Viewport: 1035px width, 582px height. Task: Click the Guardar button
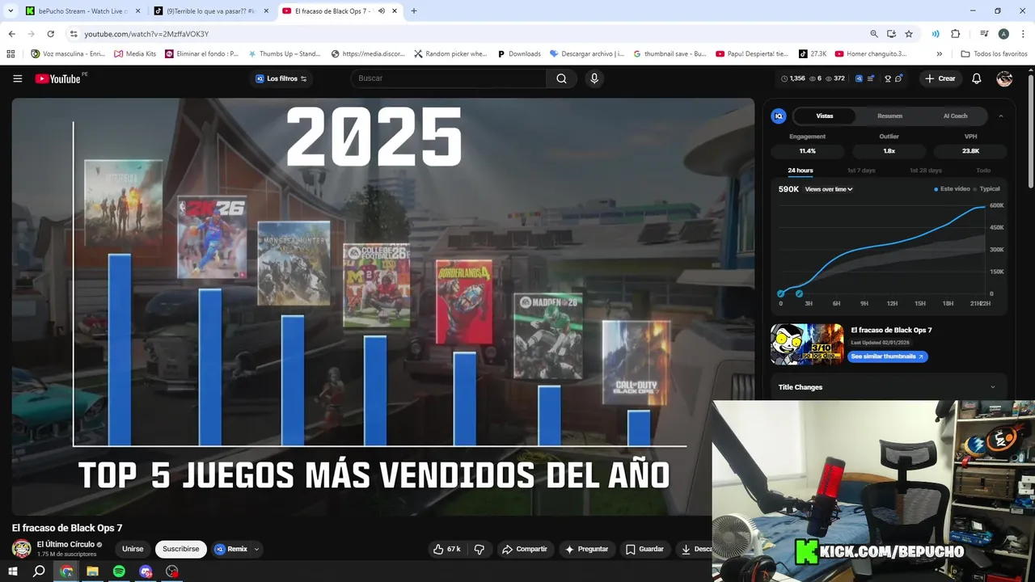point(644,549)
